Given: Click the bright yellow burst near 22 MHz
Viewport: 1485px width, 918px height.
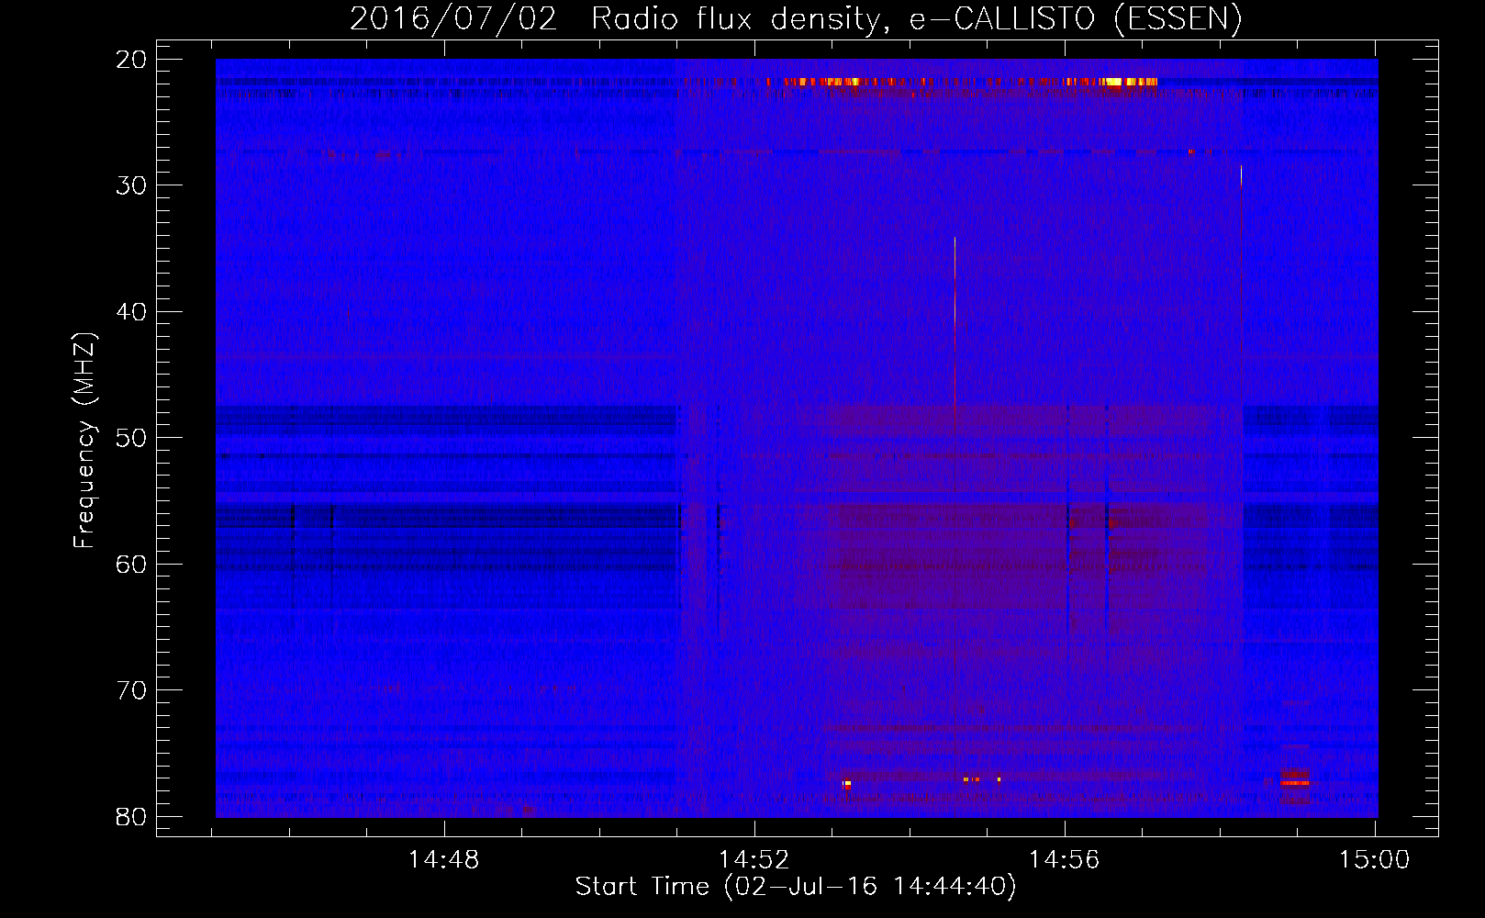Looking at the screenshot, I should pyautogui.click(x=1129, y=82).
